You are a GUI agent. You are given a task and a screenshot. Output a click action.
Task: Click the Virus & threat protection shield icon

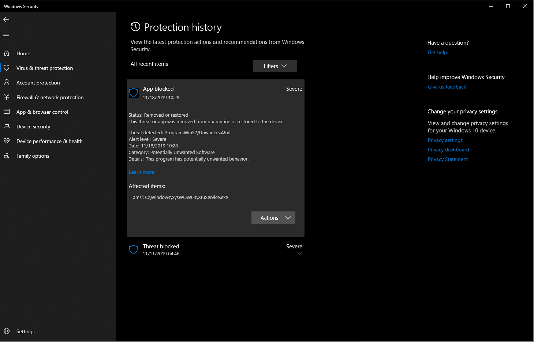pos(7,68)
